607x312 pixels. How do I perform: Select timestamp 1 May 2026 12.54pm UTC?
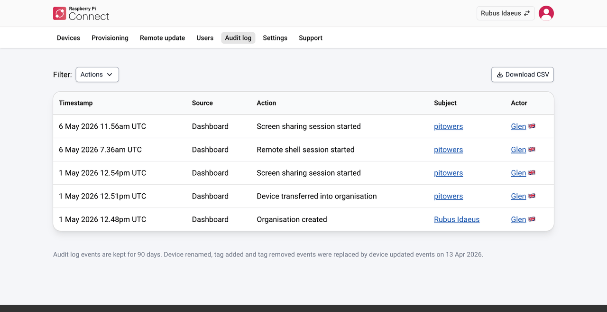tap(102, 173)
